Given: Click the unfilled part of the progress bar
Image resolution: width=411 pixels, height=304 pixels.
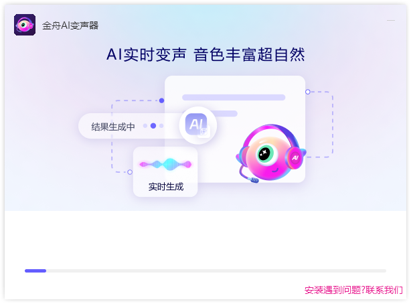Looking at the screenshot, I should (x=216, y=271).
